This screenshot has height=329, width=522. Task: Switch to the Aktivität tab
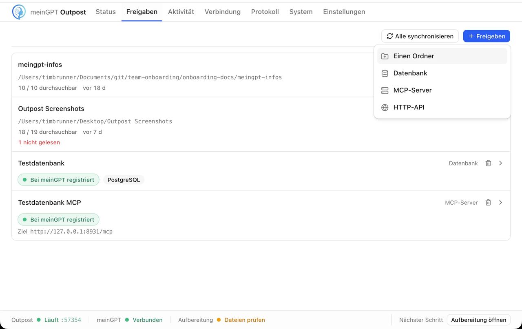pos(181,12)
